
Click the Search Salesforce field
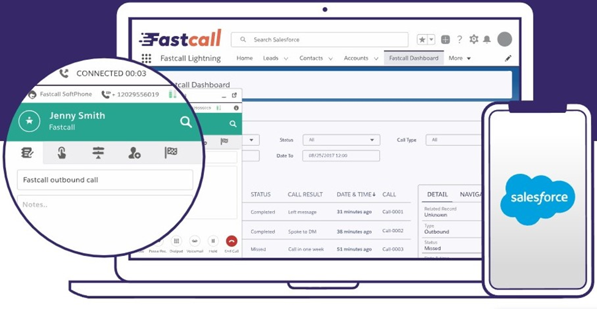[x=320, y=40]
